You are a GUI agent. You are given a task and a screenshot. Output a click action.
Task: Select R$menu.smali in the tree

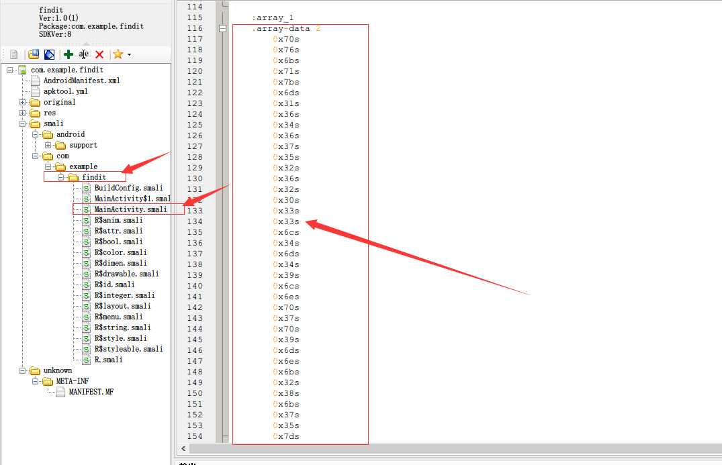coord(118,317)
